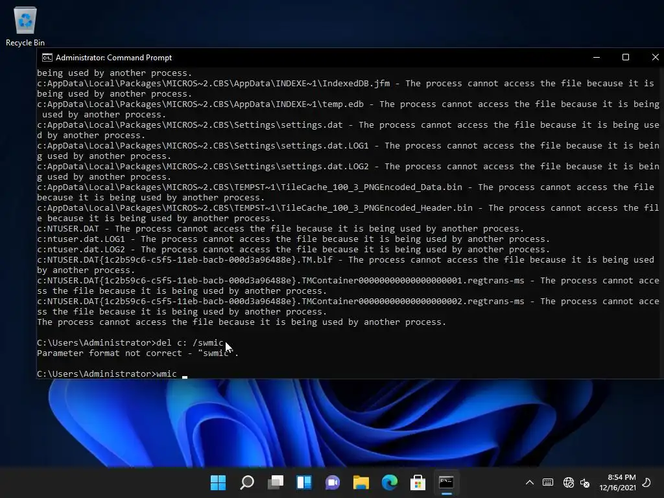Open the Windows Start menu
The image size is (664, 498).
click(x=218, y=482)
